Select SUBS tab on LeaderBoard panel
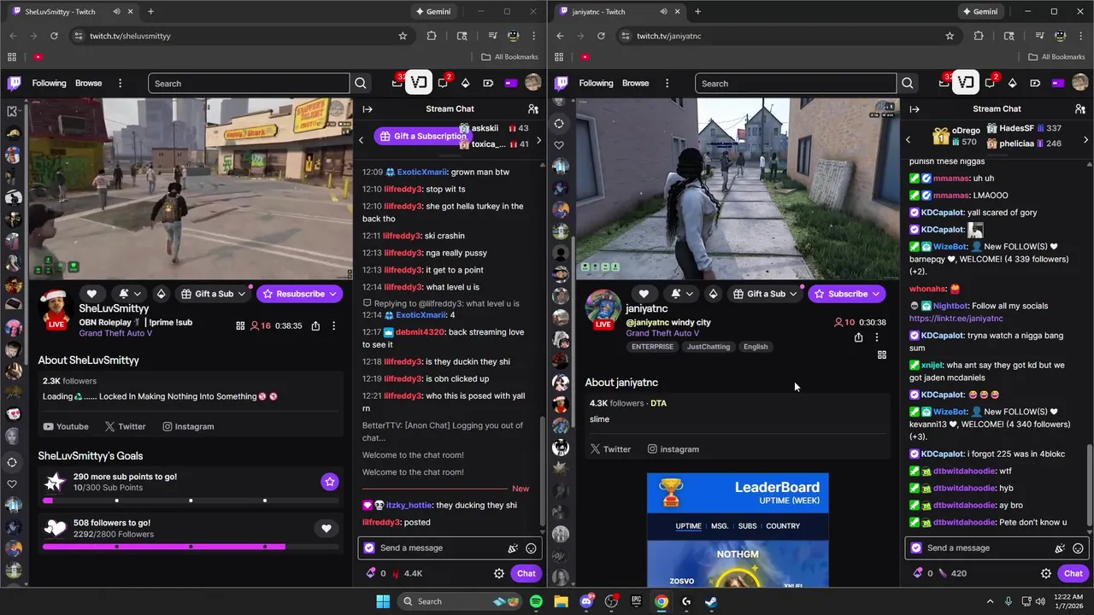This screenshot has height=615, width=1094. (747, 526)
